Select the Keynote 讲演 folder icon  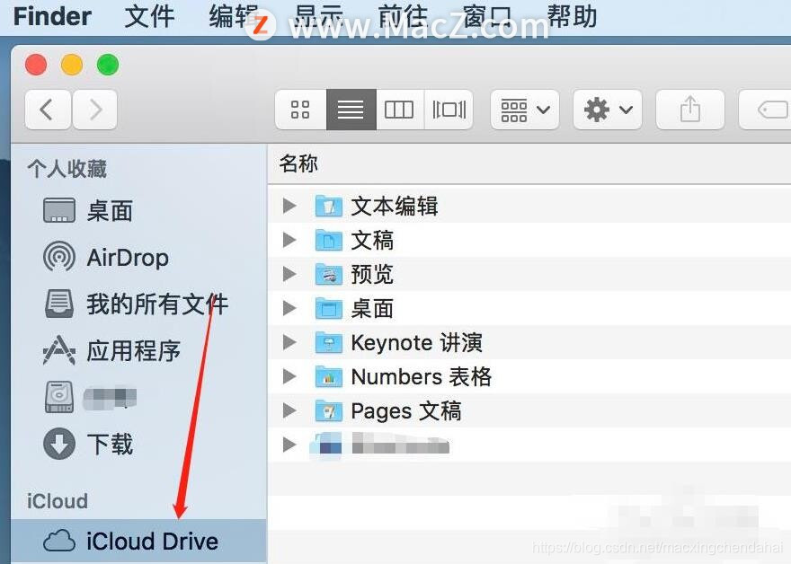point(329,342)
